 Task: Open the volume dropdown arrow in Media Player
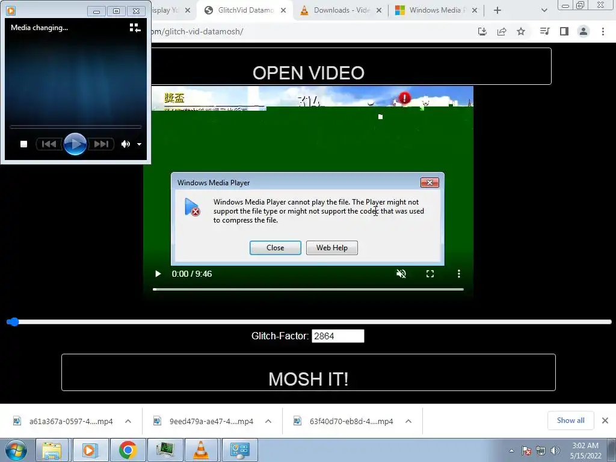click(139, 144)
